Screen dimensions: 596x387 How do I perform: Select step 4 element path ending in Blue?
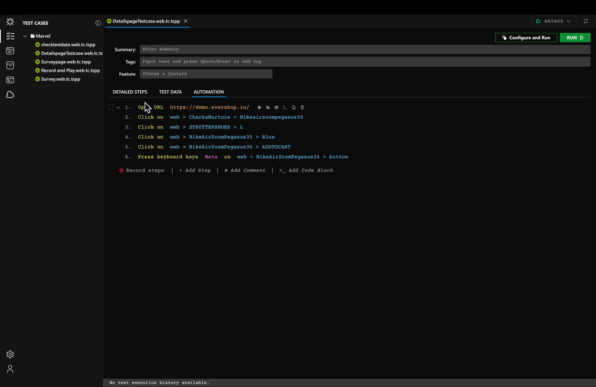[x=222, y=137]
